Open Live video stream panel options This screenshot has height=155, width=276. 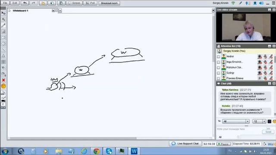point(274,10)
